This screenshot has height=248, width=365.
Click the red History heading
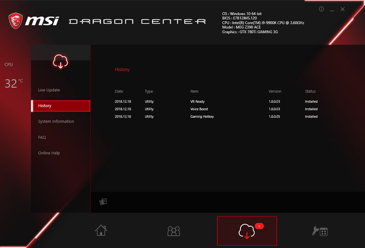(122, 69)
